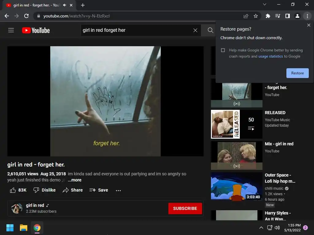Image resolution: width=314 pixels, height=235 pixels.
Task: Open the clock showing 1:35 PM
Action: (x=292, y=228)
